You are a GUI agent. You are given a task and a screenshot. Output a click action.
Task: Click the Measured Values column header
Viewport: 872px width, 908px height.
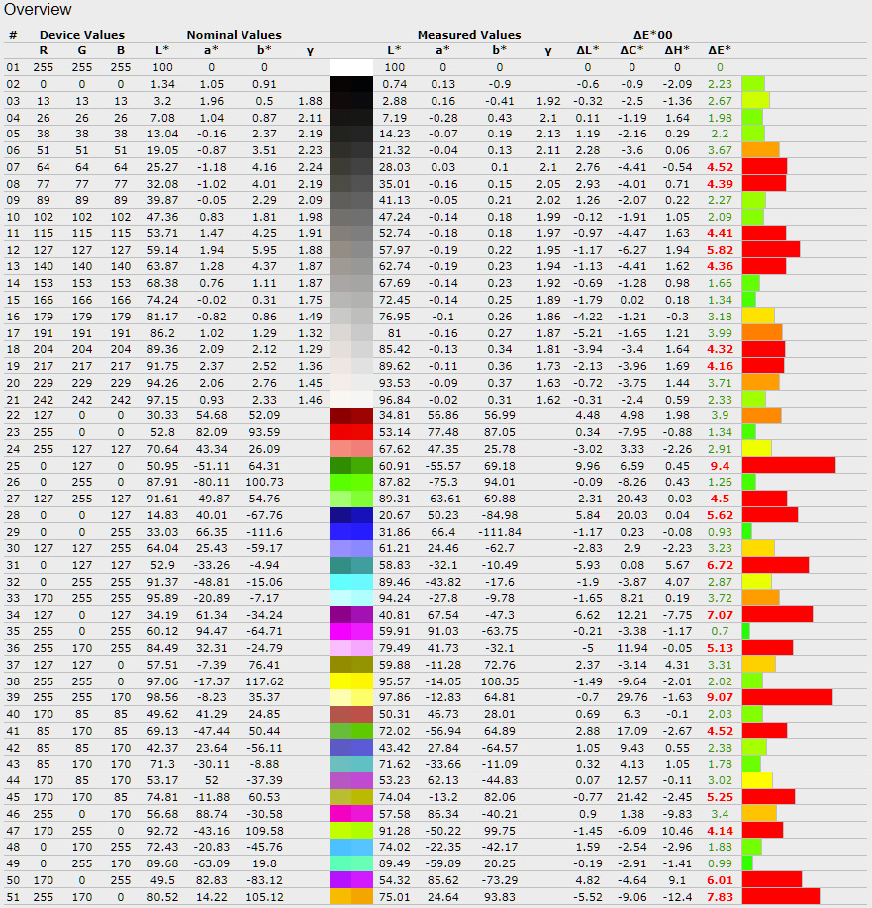pyautogui.click(x=468, y=35)
